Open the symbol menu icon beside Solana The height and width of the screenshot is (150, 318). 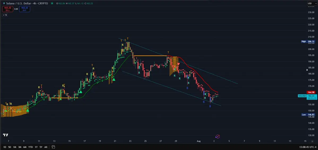tap(4, 3)
